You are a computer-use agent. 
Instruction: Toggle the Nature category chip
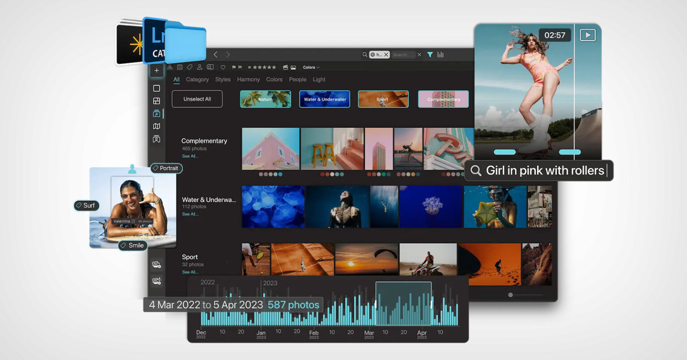266,99
